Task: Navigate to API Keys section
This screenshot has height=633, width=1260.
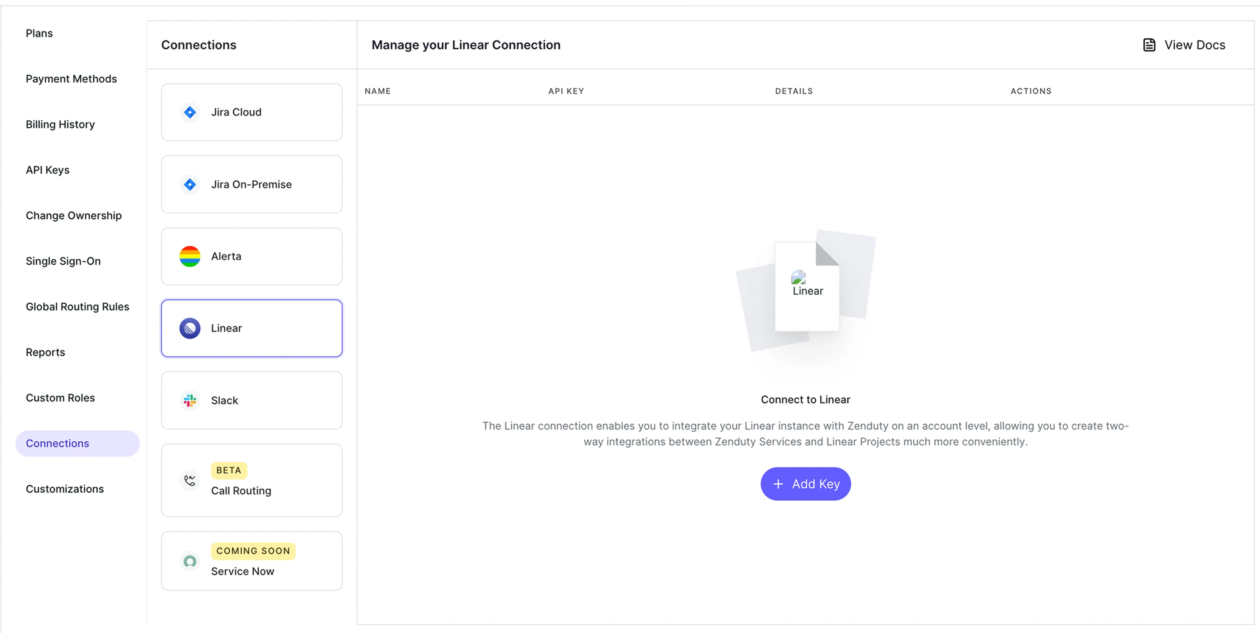Action: point(47,170)
